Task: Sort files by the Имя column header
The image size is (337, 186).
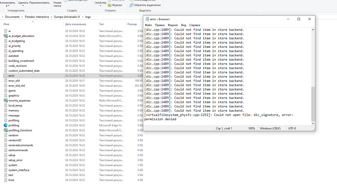Action: pos(6,24)
